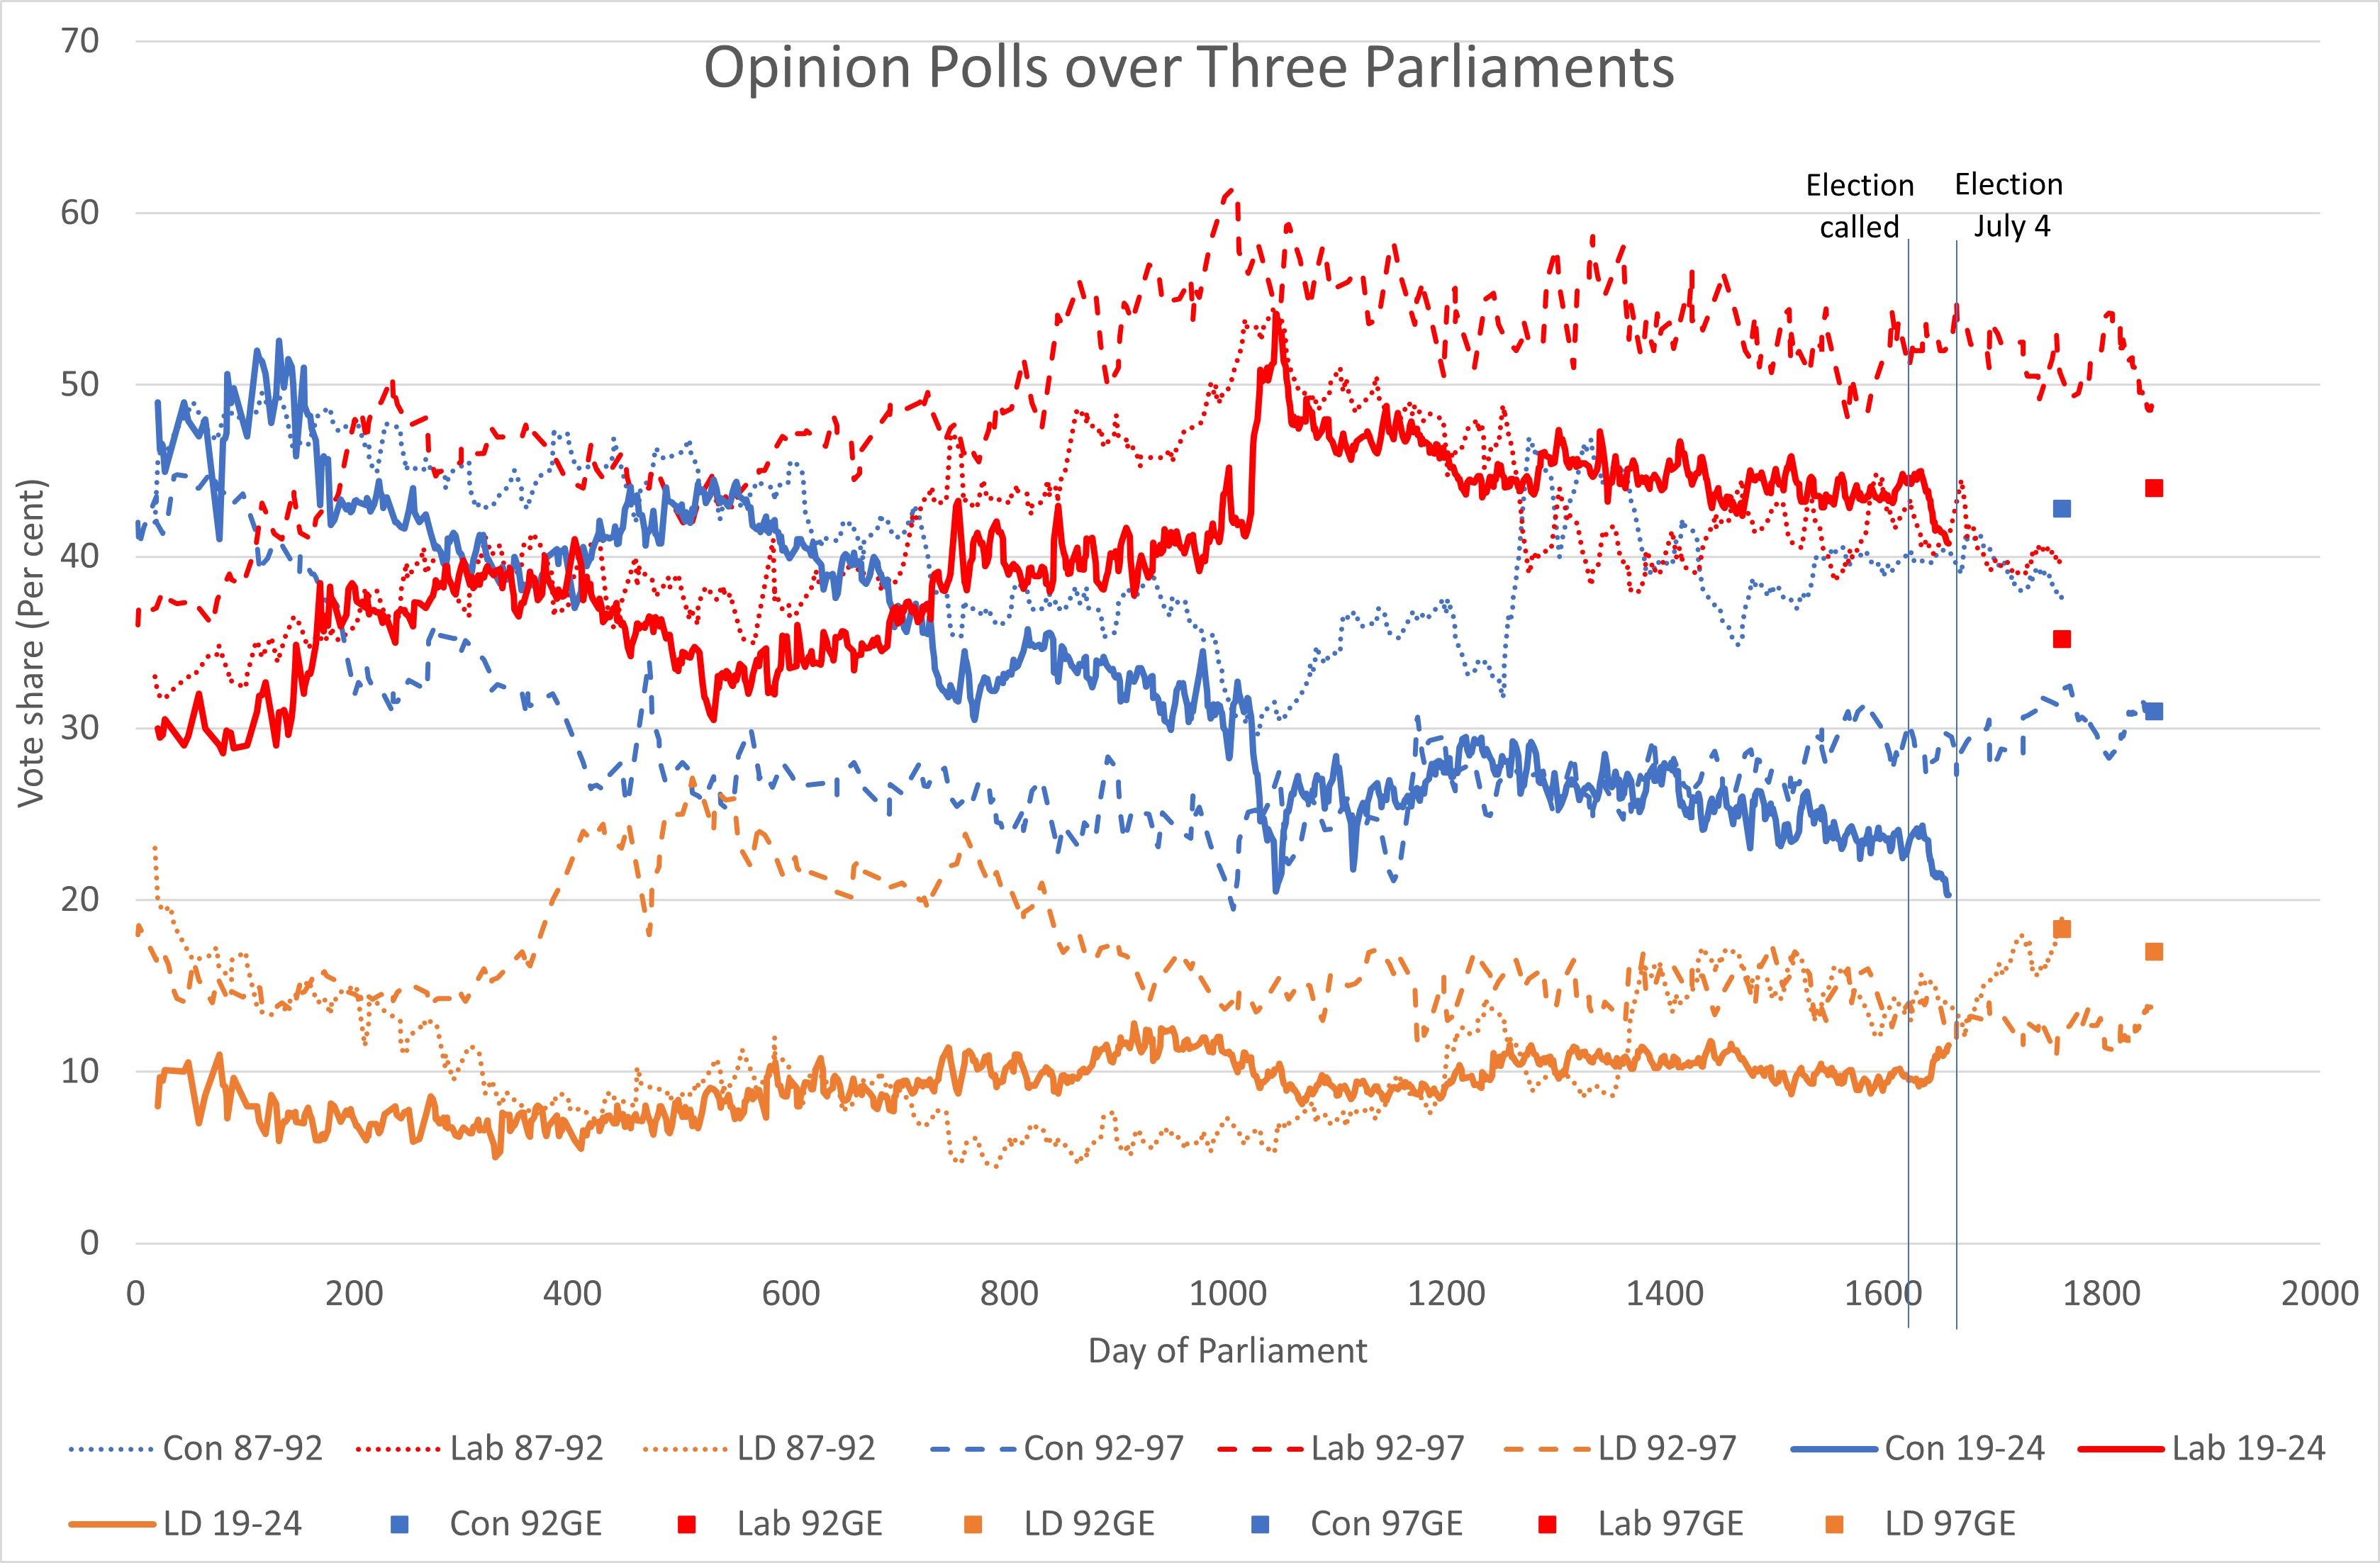Select the chart title 'Opinion Polls over Three Parliaments'
The image size is (2380, 1563).
1189,68
